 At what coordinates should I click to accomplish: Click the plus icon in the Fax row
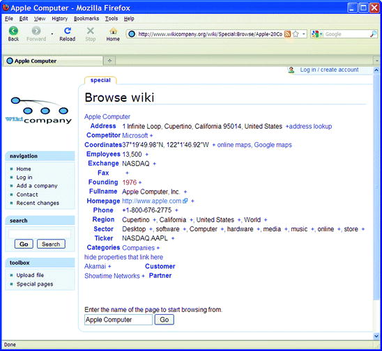tap(127, 173)
